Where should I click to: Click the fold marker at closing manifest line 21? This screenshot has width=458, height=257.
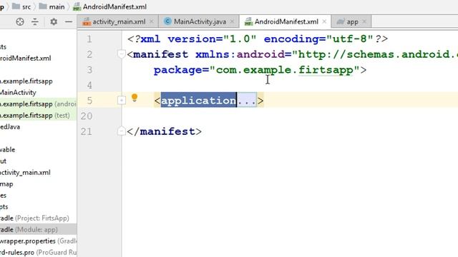tap(121, 131)
